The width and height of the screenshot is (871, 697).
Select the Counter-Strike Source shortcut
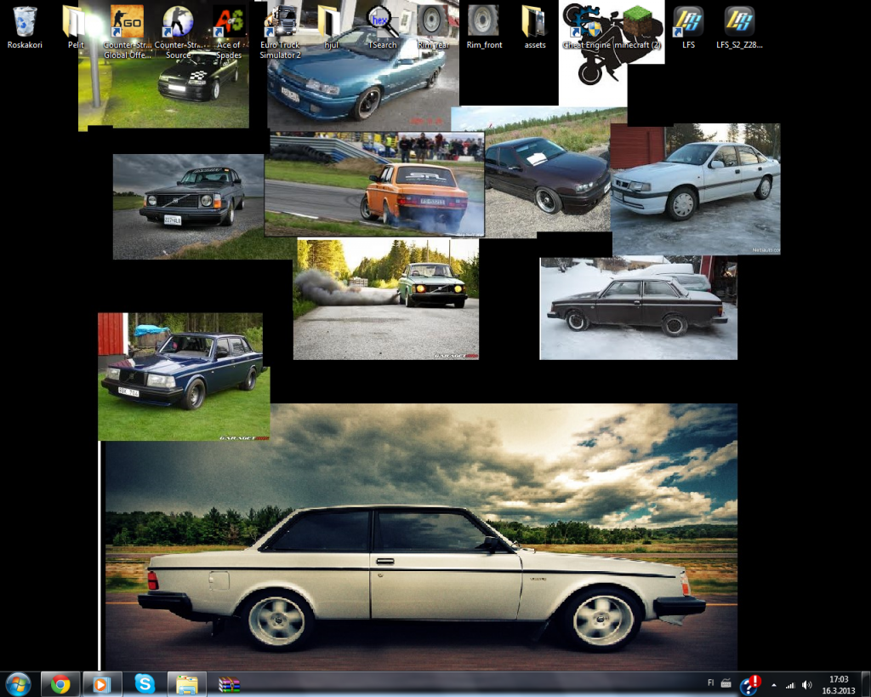point(179,32)
